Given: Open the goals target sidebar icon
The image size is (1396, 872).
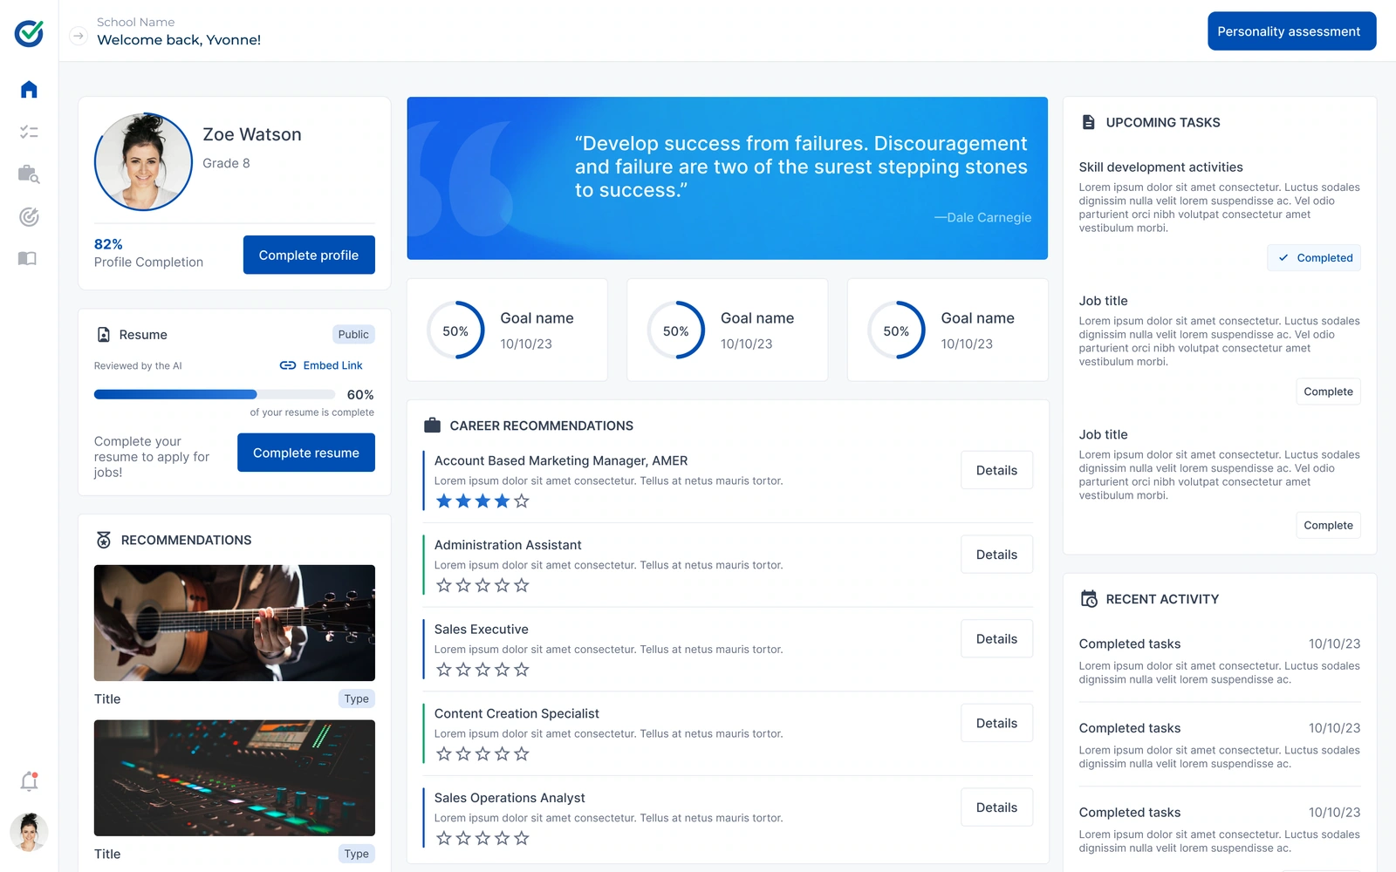Looking at the screenshot, I should [x=29, y=216].
